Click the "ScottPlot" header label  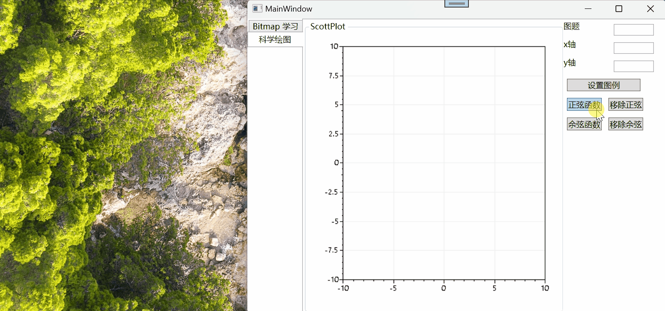coord(328,26)
